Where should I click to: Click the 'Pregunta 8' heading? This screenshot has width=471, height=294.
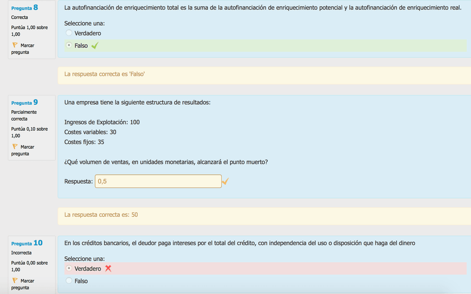click(x=24, y=8)
